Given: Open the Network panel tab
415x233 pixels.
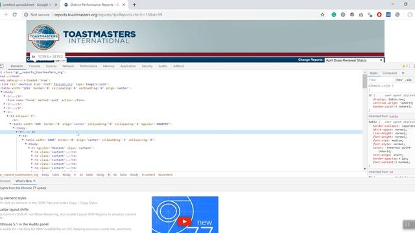Looking at the screenshot, I should [68, 66].
